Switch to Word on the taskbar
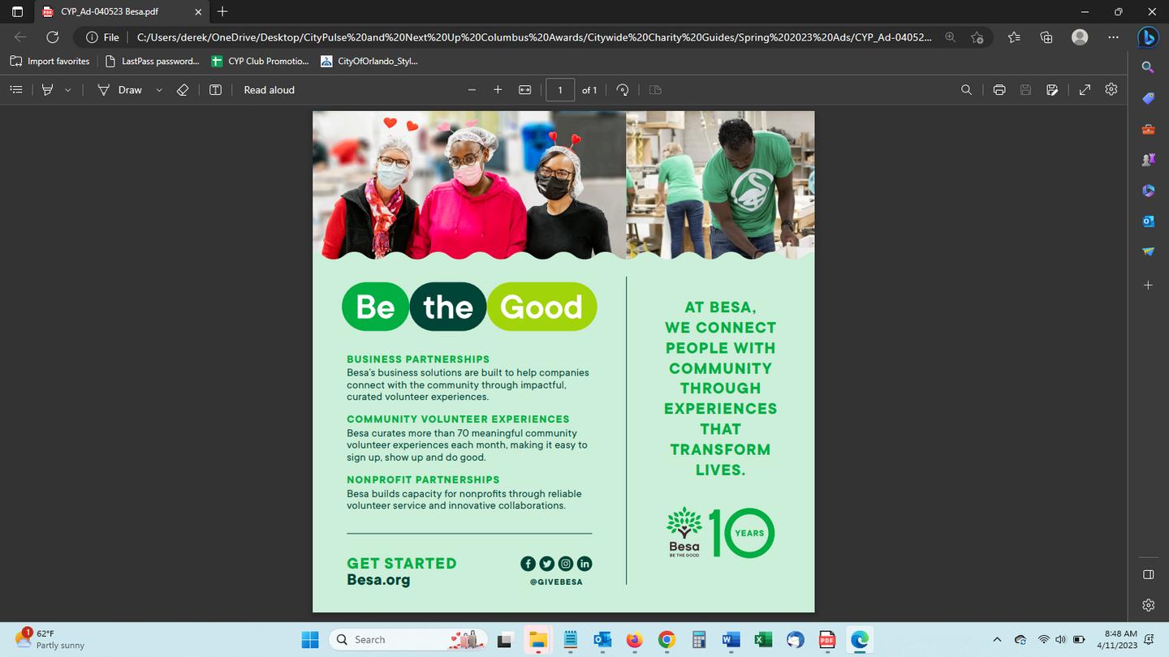1169x657 pixels. click(x=731, y=640)
